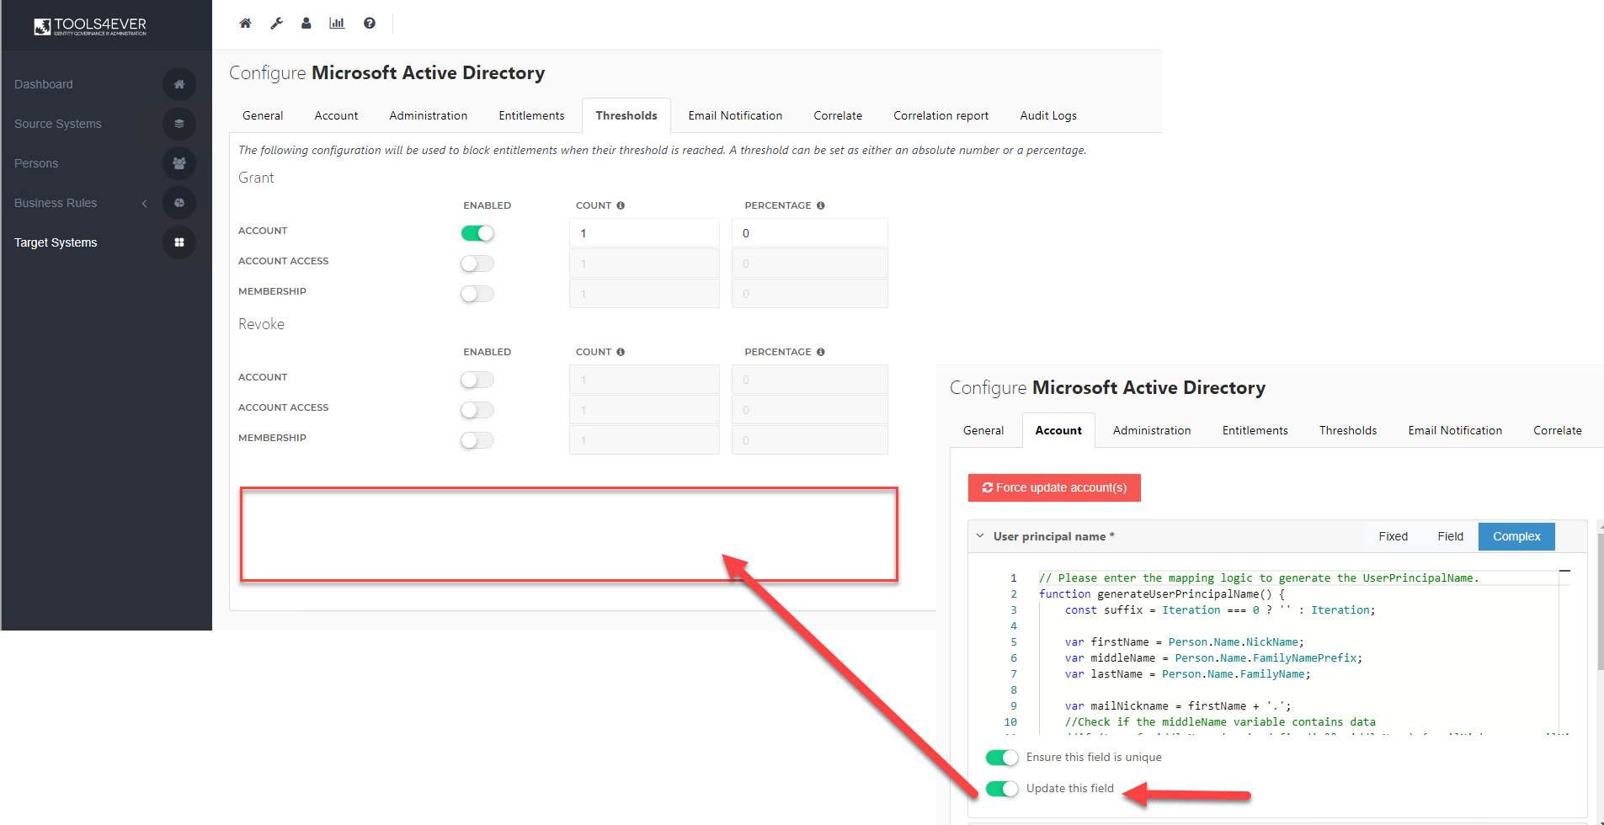Viewport: 1604px width, 825px height.
Task: Click Grant PERCENTAGE info icon
Action: (821, 205)
